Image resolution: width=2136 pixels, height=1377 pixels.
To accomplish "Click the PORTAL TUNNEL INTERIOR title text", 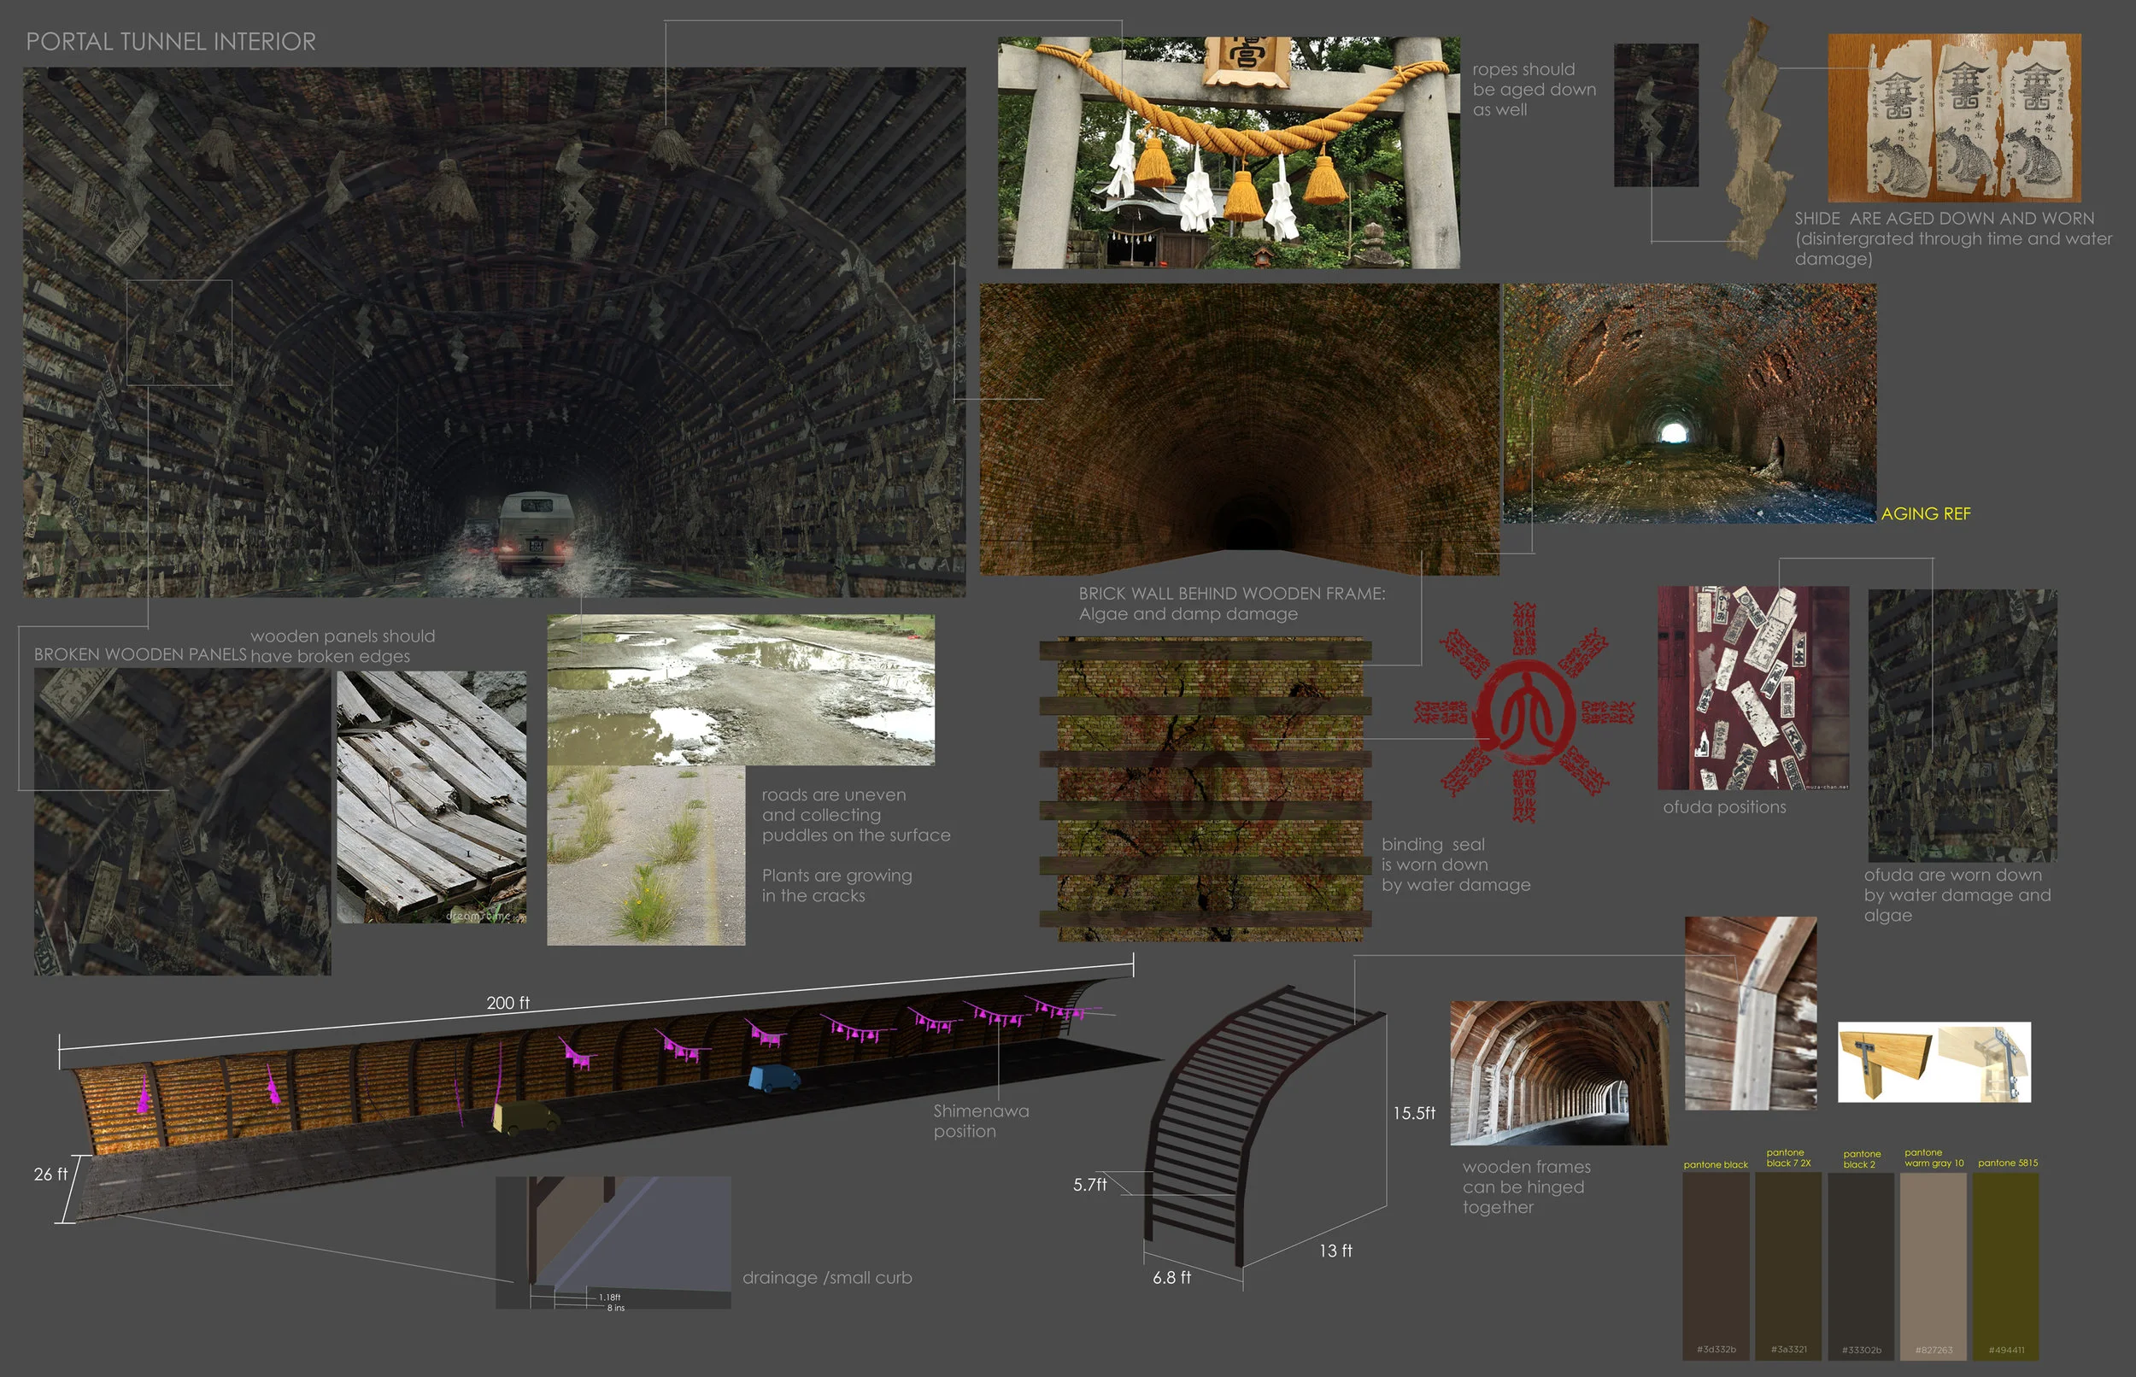I will tap(170, 41).
